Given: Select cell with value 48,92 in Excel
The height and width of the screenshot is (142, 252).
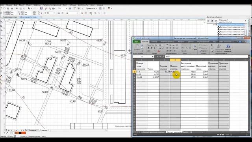Looking at the screenshot, I should click(x=188, y=71).
